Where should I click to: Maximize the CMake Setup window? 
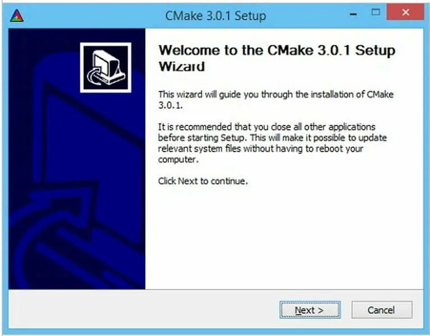click(376, 12)
